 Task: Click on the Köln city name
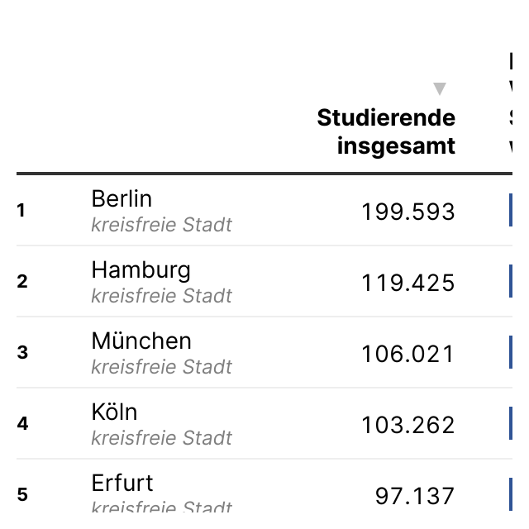click(x=114, y=412)
